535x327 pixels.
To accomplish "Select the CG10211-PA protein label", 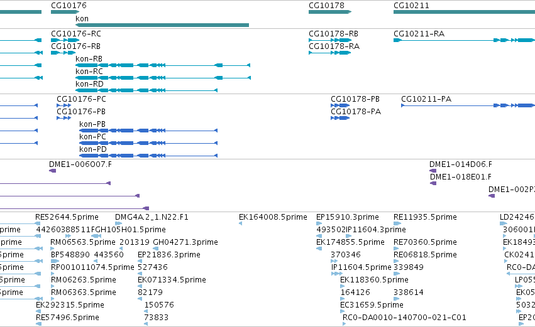I will 426,99.
